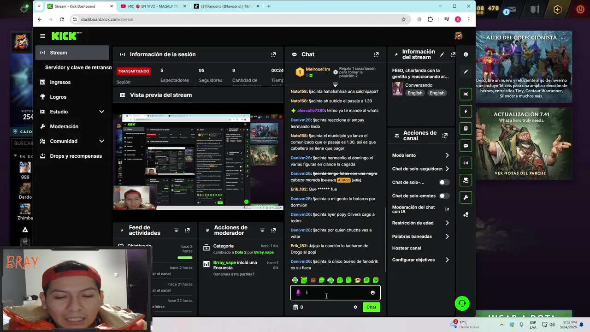Bookmark this page with star icon

pos(404,19)
